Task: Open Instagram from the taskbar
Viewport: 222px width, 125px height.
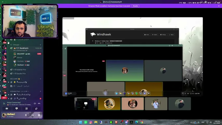Action: pyautogui.click(x=91, y=122)
